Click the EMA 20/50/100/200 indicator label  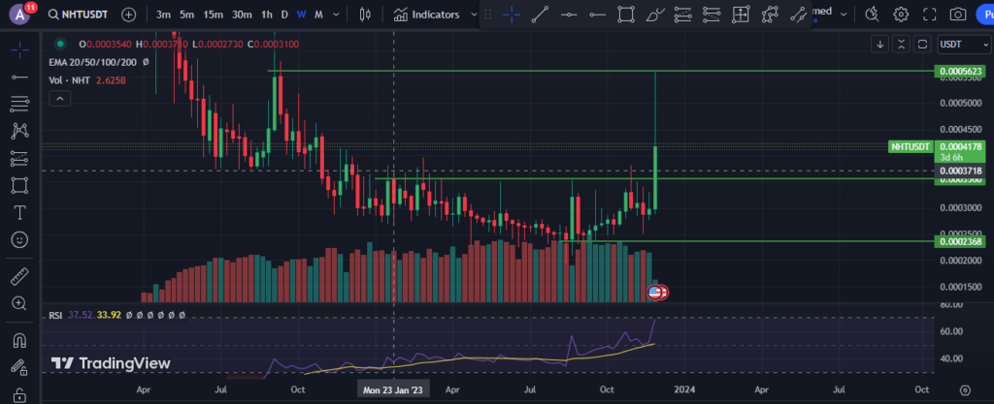(x=94, y=62)
